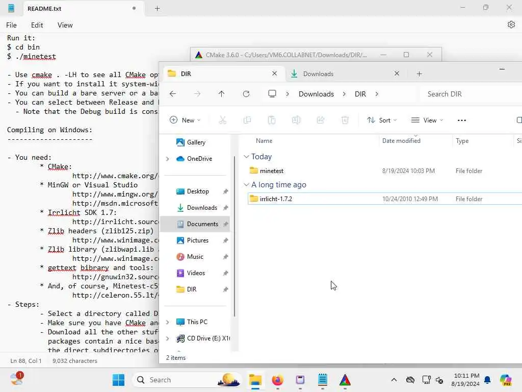Go back in File Explorer
522x392 pixels.
point(172,94)
